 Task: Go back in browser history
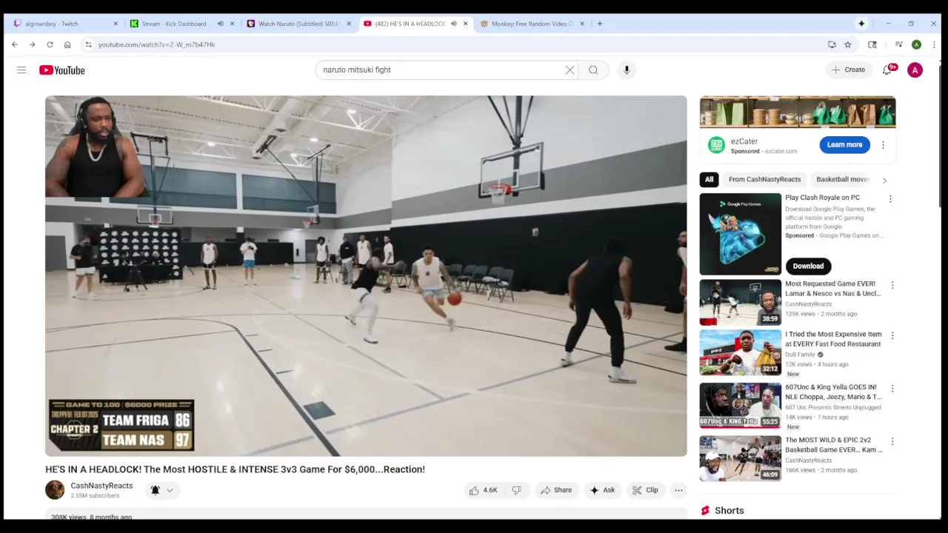click(15, 44)
